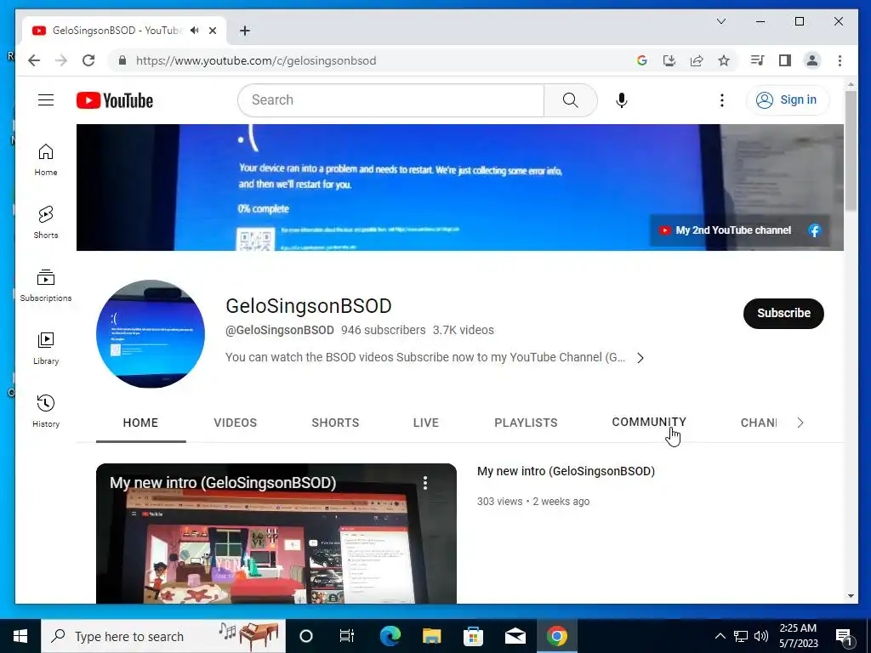Open video title My new intro link
Viewport: 871px width, 653px height.
[x=566, y=471]
